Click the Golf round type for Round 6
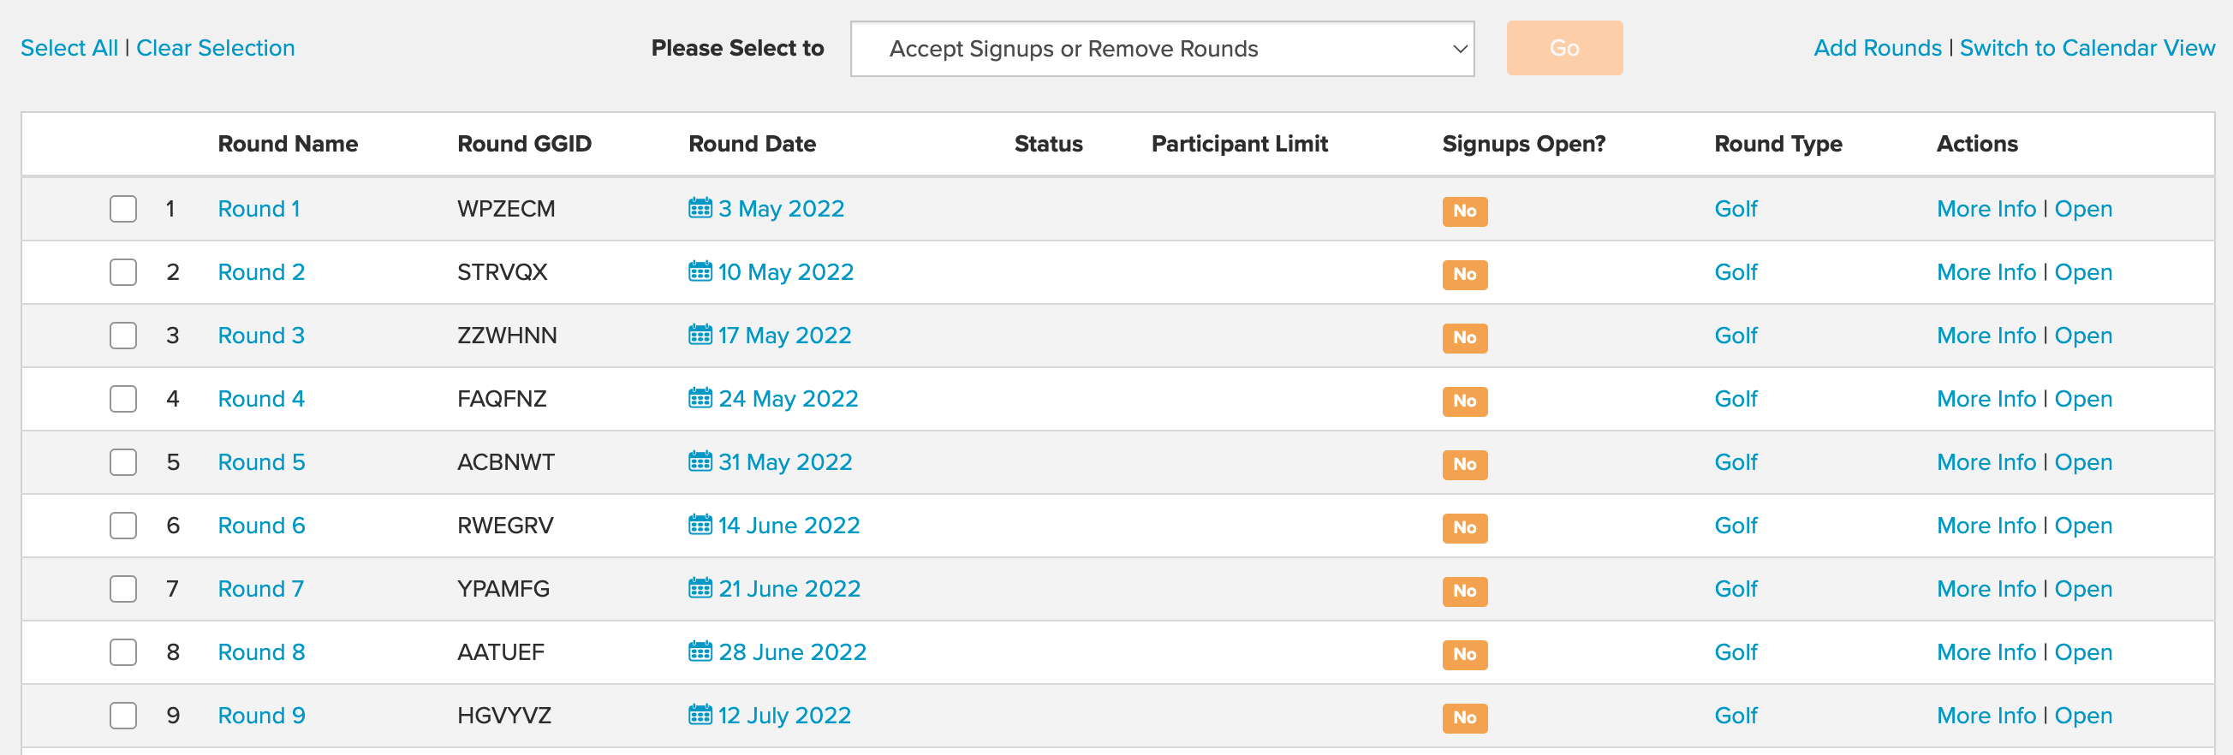This screenshot has height=755, width=2233. [1736, 526]
